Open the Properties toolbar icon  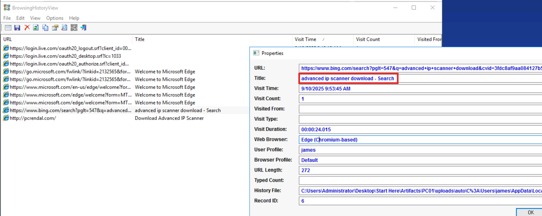[55, 28]
